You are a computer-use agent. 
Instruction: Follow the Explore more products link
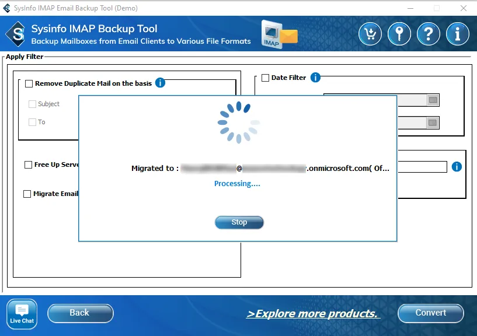pyautogui.click(x=313, y=314)
